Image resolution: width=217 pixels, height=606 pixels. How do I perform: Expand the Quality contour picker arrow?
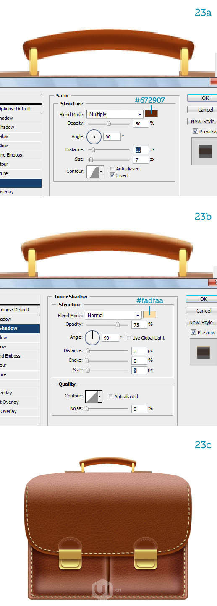pyautogui.click(x=100, y=396)
